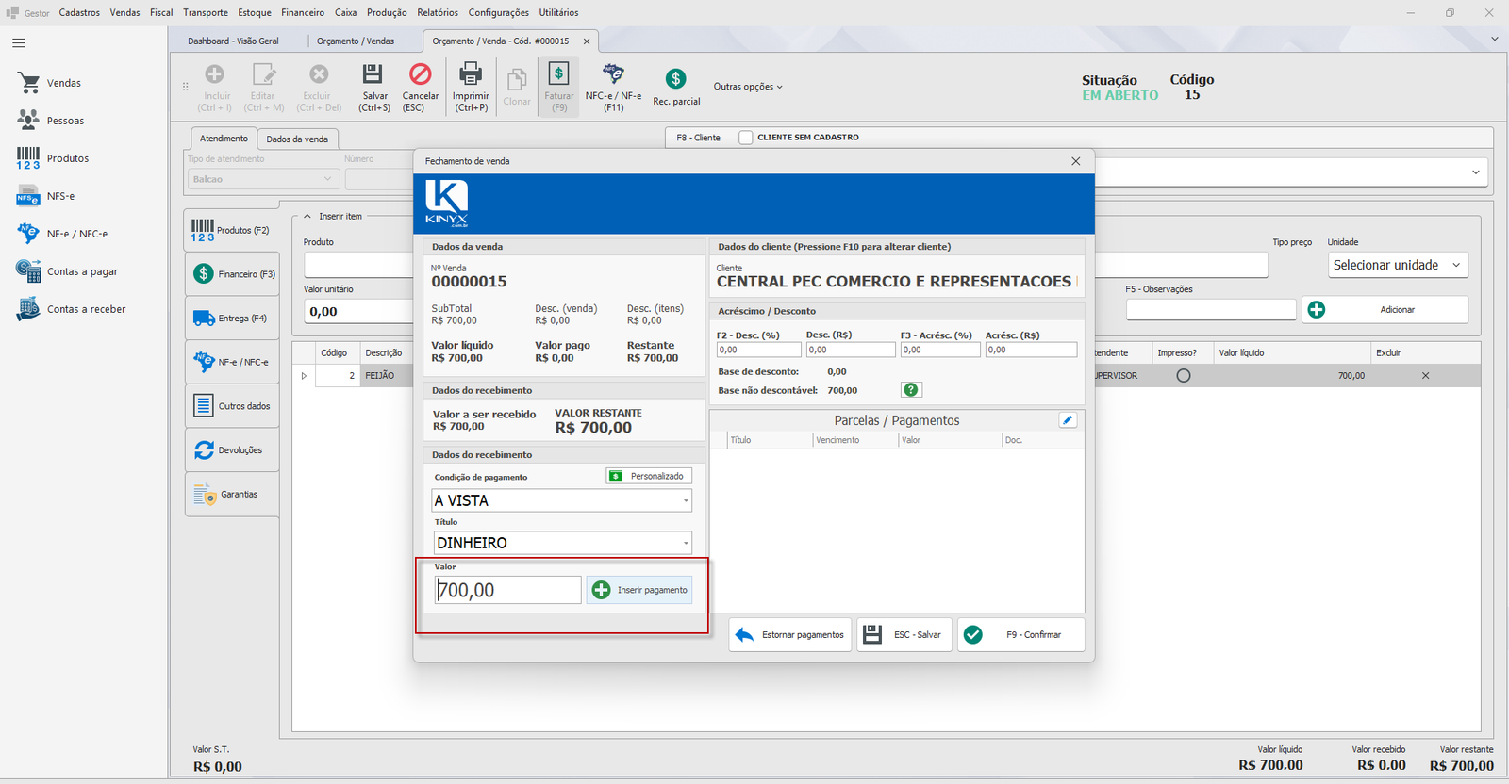Screen dimensions: 1509x784
Task: Click the Inserir pagamento button
Action: 639,590
